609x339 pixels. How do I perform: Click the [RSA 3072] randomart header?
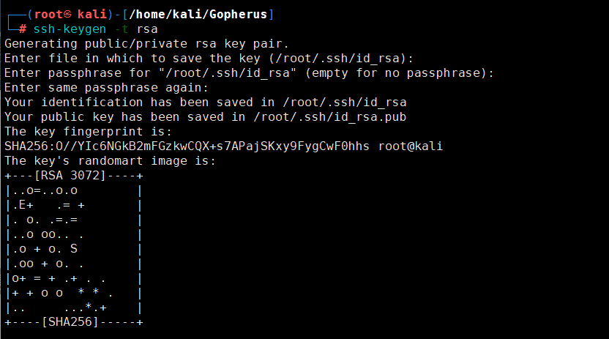[x=70, y=176]
